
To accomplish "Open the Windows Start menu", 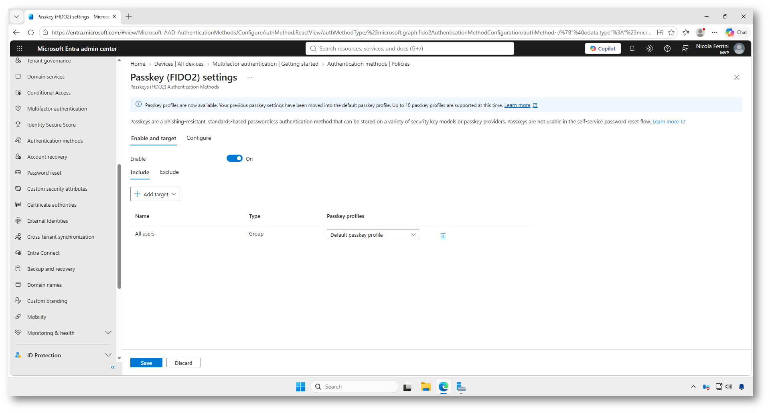I will [x=300, y=387].
